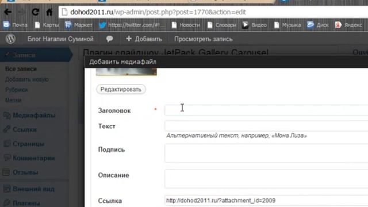
Task: Open the Новости bookmark
Action: pos(186,25)
